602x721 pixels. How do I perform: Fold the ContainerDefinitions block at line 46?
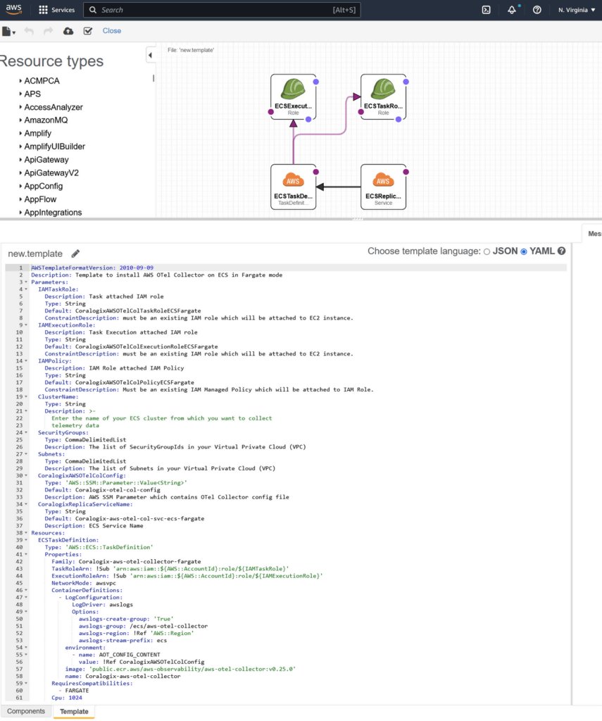tap(26, 591)
